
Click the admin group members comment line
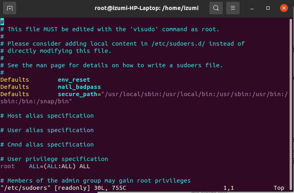click(95, 181)
